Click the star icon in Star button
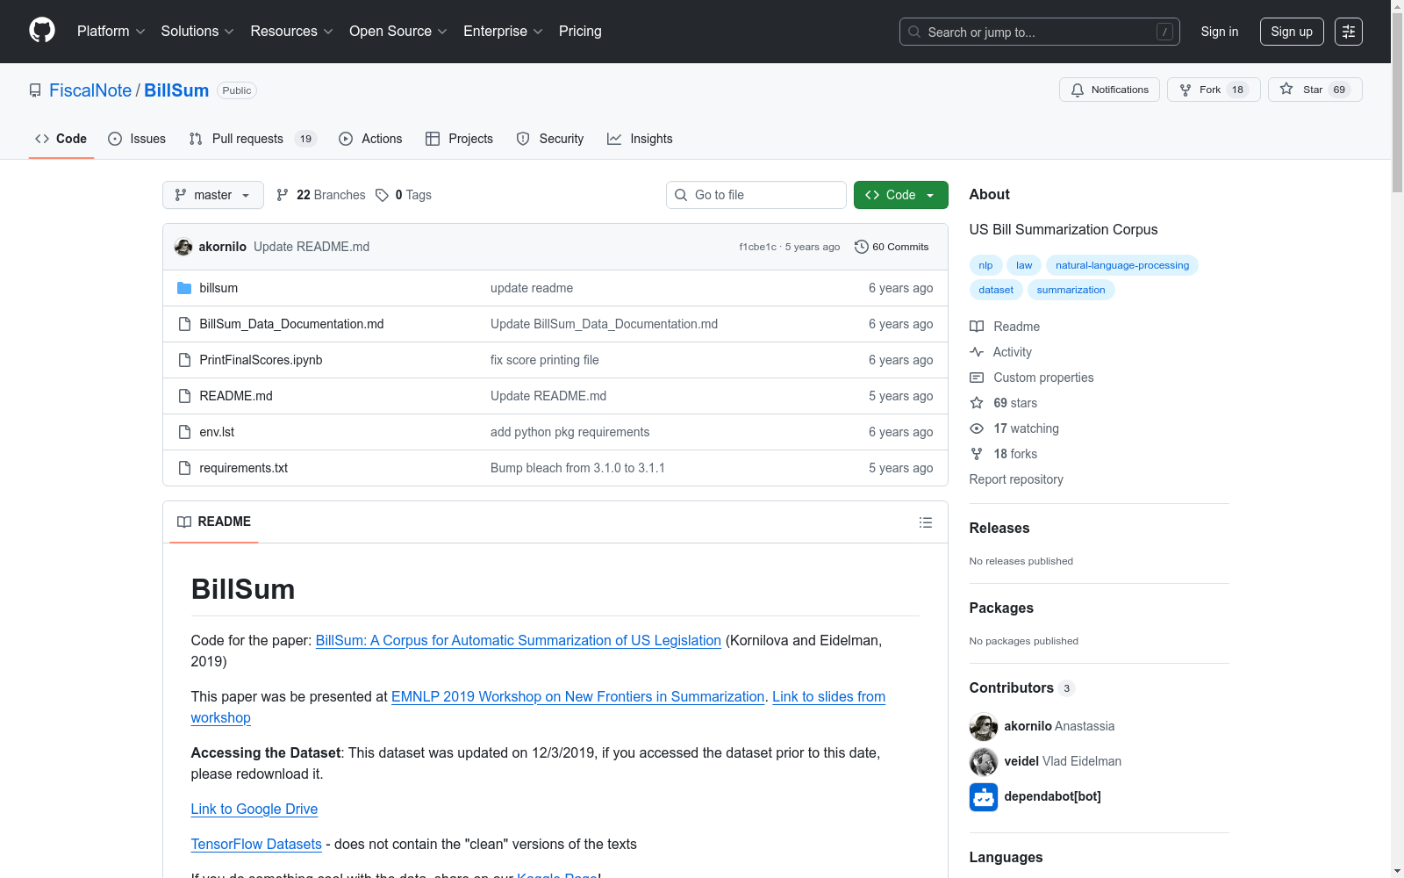The image size is (1404, 878). (x=1286, y=89)
